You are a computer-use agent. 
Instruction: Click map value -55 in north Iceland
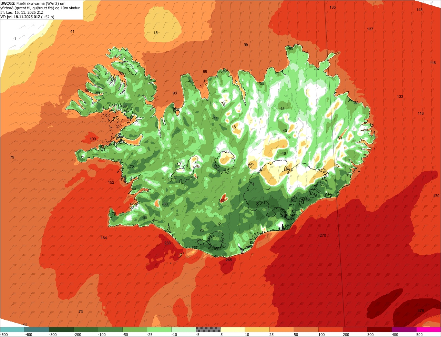261,83
